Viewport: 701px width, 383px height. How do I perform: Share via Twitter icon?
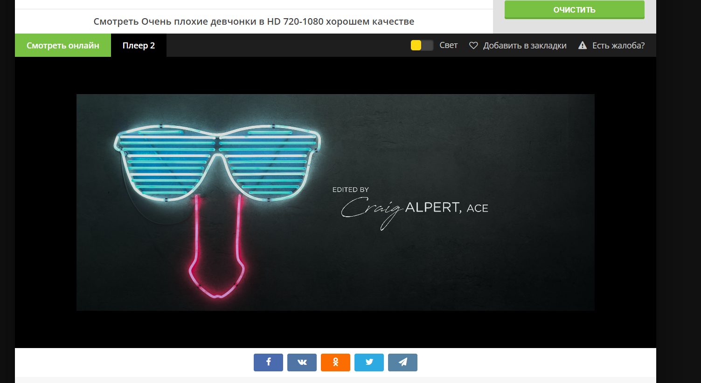point(369,362)
